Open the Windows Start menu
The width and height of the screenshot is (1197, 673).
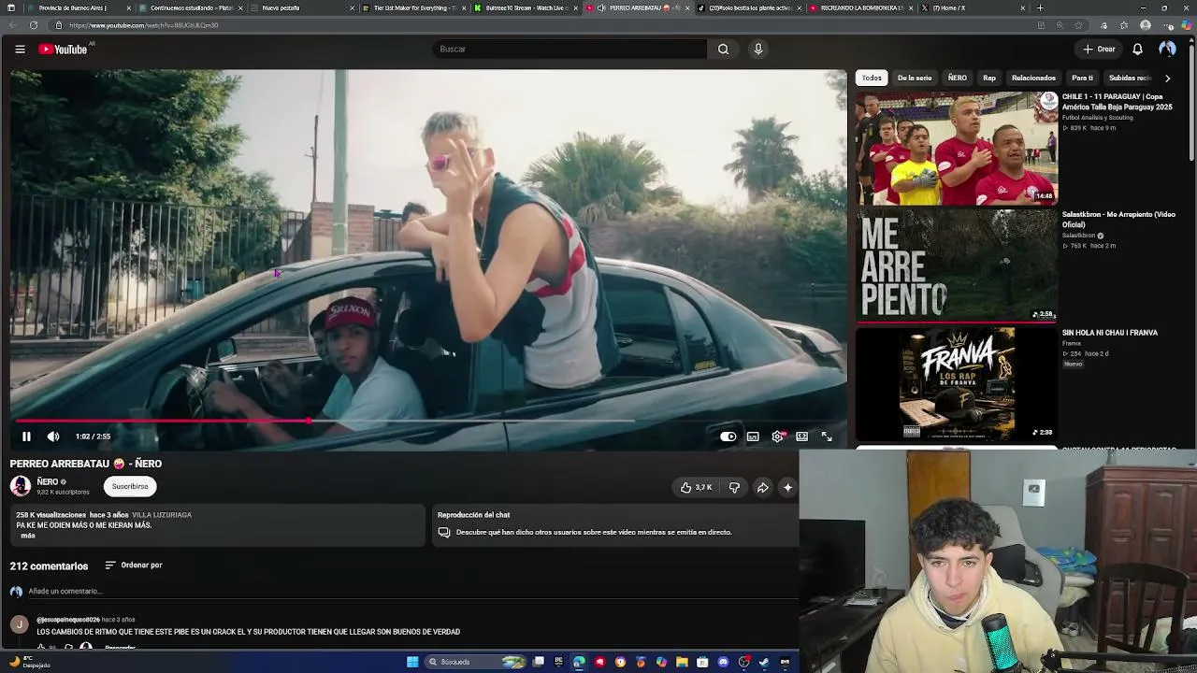point(412,662)
